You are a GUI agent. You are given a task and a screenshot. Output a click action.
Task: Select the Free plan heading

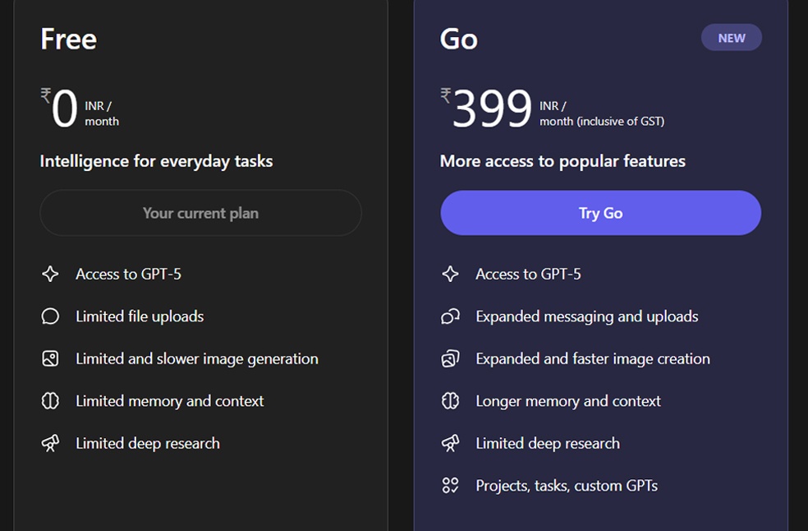(x=68, y=38)
